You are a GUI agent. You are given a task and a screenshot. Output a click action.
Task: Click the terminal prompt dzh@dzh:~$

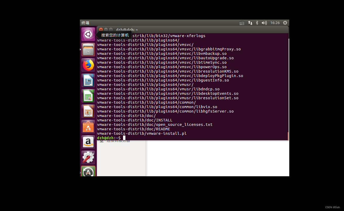pos(109,138)
